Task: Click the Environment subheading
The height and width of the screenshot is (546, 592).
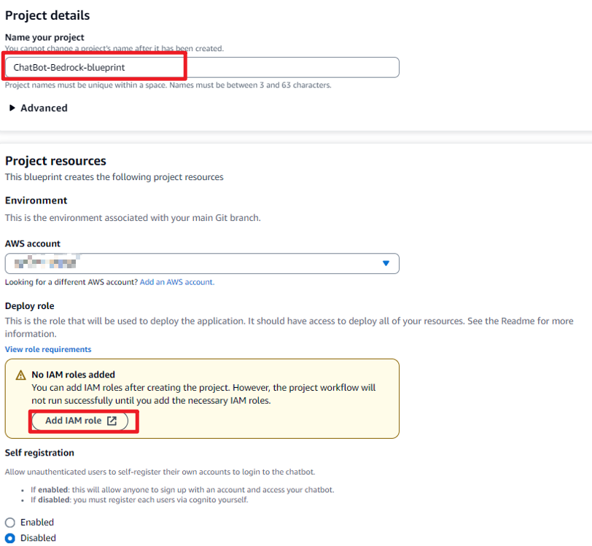Action: 36,200
